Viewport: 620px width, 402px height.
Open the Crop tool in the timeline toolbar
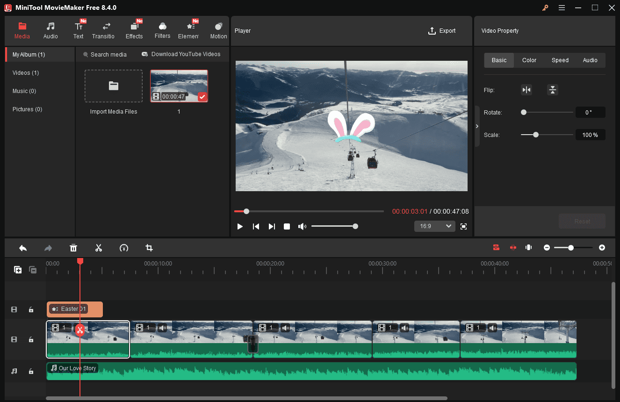149,248
